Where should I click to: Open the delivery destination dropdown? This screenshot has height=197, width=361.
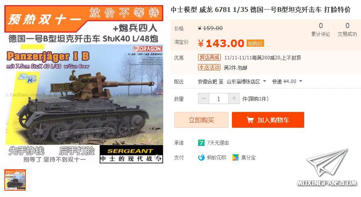246,81
